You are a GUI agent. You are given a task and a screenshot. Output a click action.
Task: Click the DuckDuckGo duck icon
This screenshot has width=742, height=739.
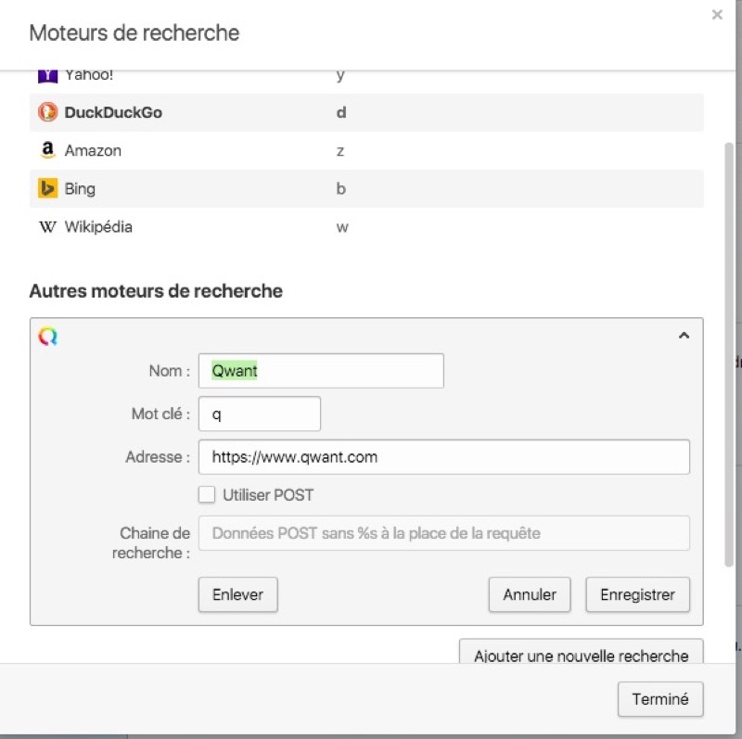47,112
